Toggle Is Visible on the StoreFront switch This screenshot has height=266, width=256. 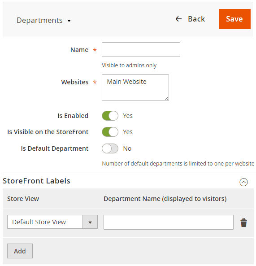110,132
